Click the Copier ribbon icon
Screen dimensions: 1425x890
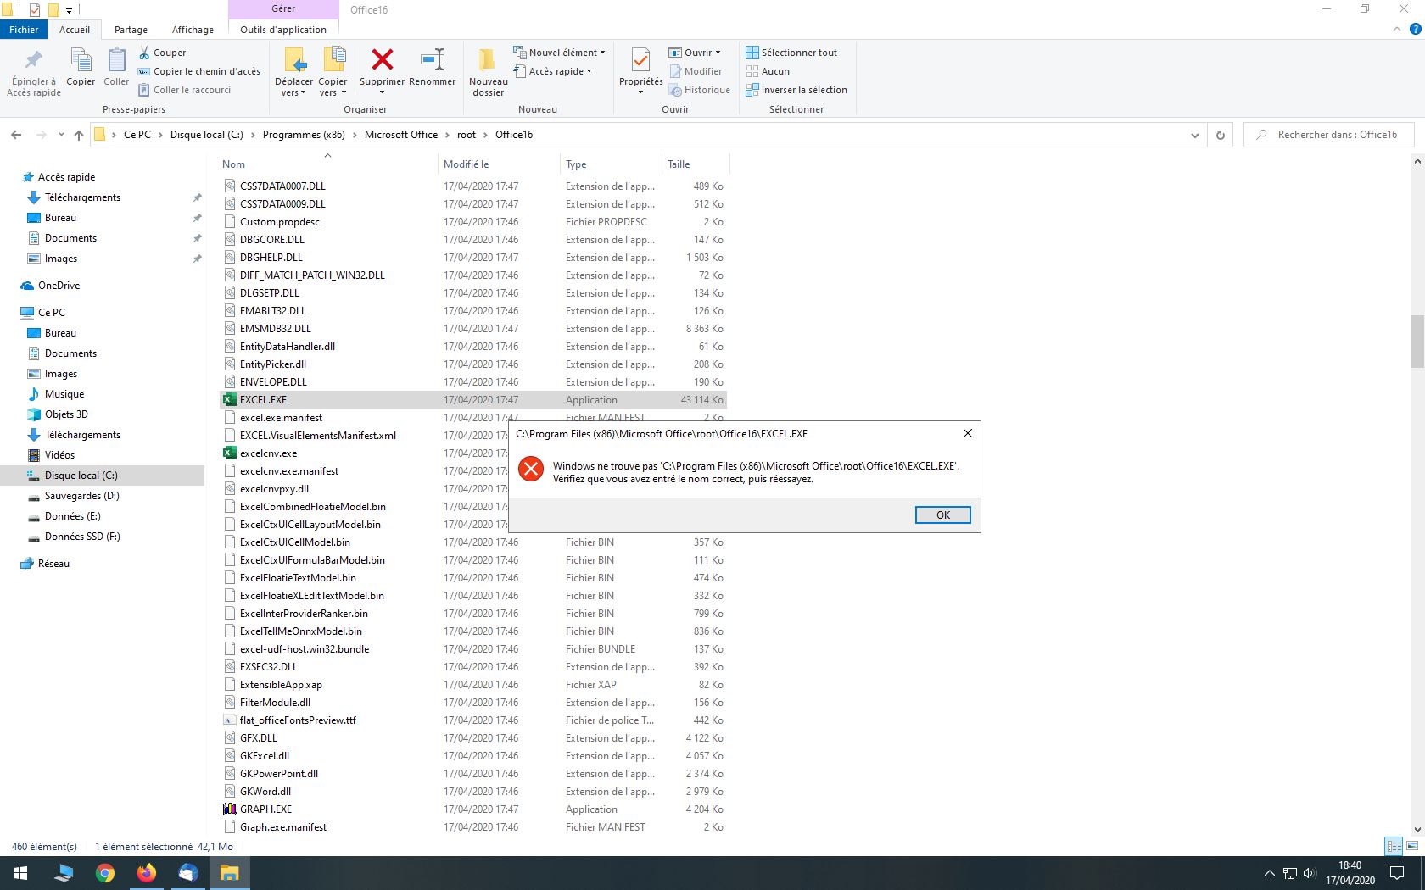tap(81, 68)
